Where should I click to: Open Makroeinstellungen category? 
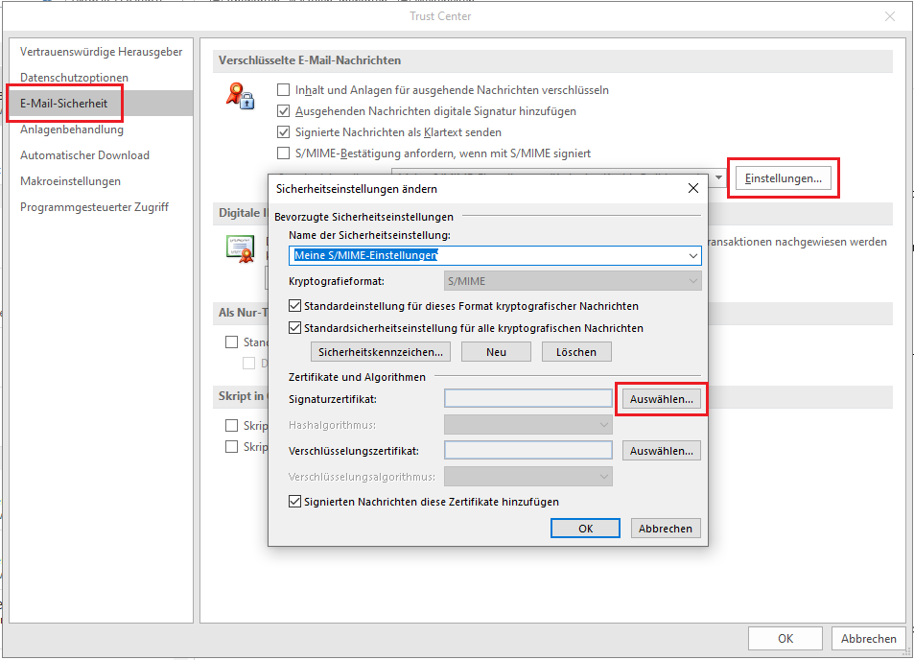tap(70, 181)
